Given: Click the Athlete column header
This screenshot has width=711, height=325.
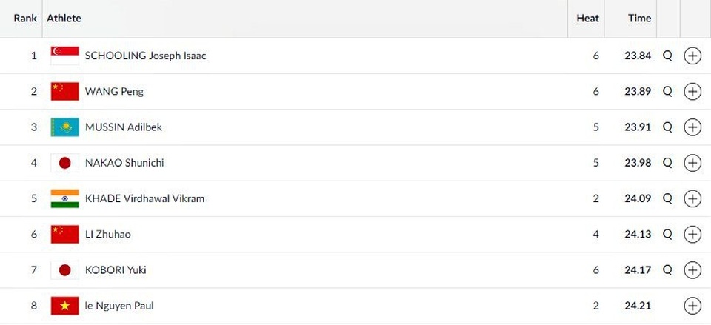Looking at the screenshot, I should (64, 18).
